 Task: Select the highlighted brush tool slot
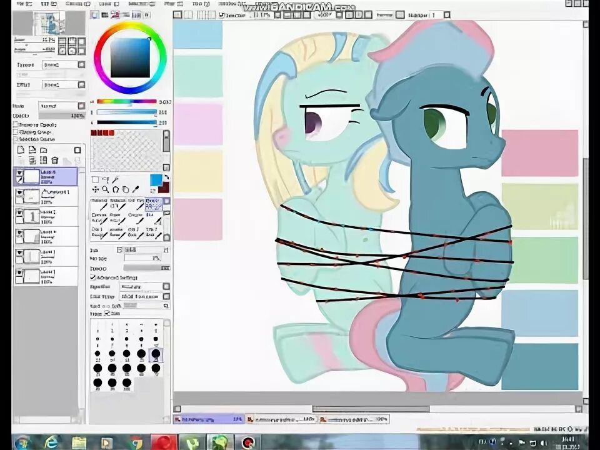pos(153,204)
